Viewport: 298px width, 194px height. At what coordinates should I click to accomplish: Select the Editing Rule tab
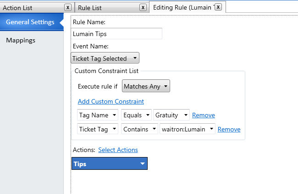(182, 7)
